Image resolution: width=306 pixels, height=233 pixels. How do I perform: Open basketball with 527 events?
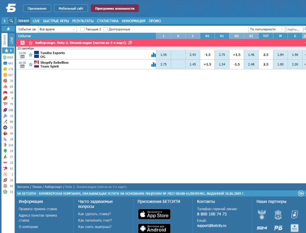(x=8, y=75)
